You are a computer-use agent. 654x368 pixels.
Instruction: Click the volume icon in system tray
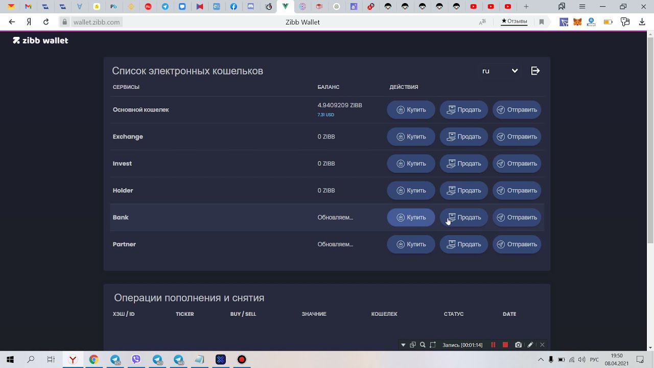[582, 359]
